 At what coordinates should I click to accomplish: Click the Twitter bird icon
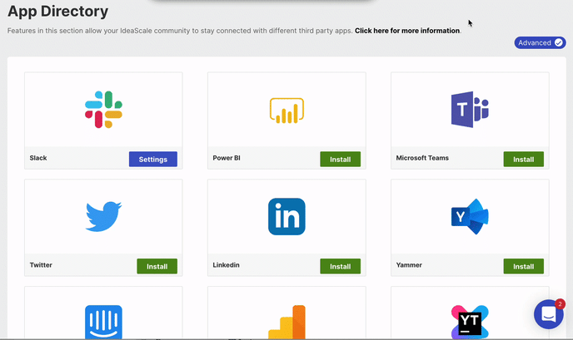pyautogui.click(x=103, y=216)
